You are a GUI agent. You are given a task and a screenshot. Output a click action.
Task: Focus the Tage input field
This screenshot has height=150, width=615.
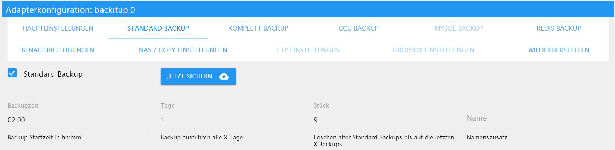[x=231, y=120]
